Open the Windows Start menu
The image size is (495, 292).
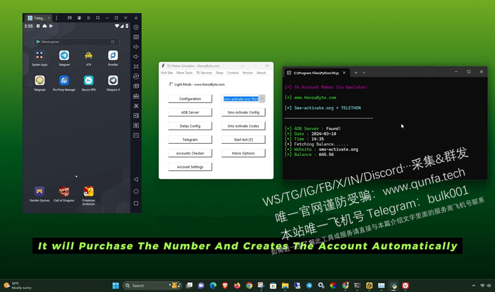click(116, 285)
